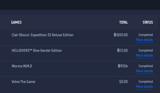The image size is (160, 93).
Task: Click the ฿97.04 total amount
Action: point(123,66)
